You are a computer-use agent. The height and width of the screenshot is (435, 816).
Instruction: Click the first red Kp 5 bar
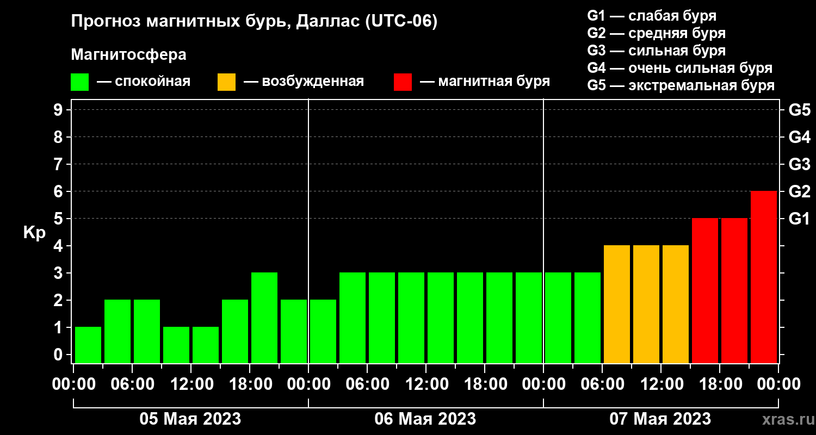coord(705,290)
